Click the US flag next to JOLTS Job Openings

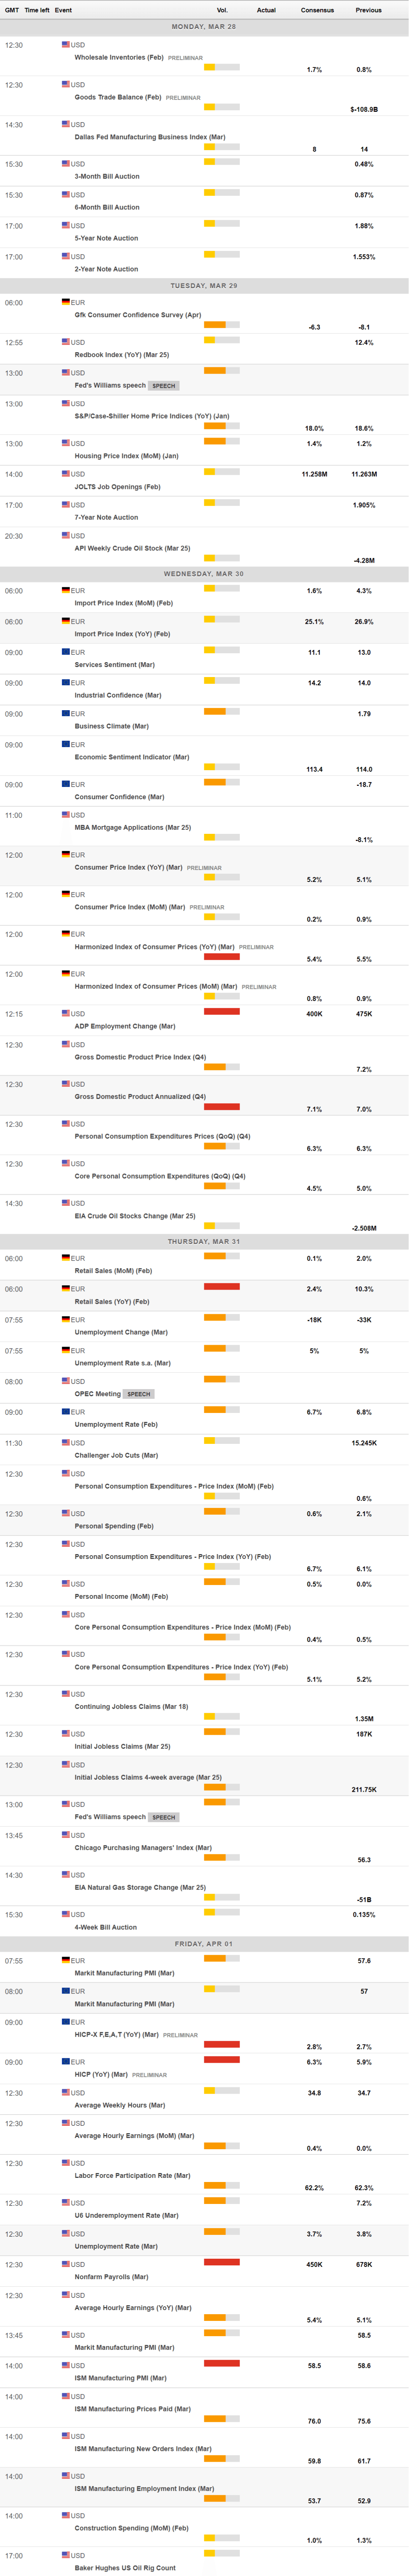coord(66,474)
